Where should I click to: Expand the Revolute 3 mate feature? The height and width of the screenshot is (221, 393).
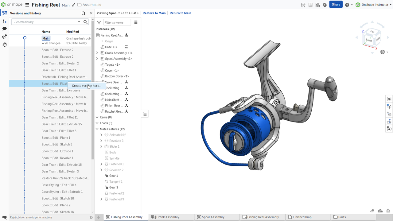pyautogui.click(x=101, y=141)
